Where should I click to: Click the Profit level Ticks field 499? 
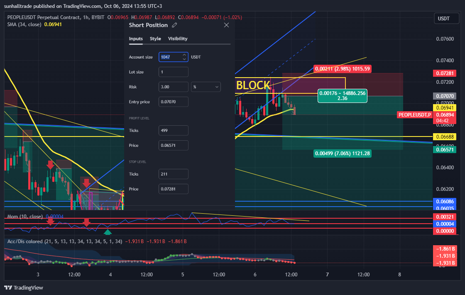174,130
